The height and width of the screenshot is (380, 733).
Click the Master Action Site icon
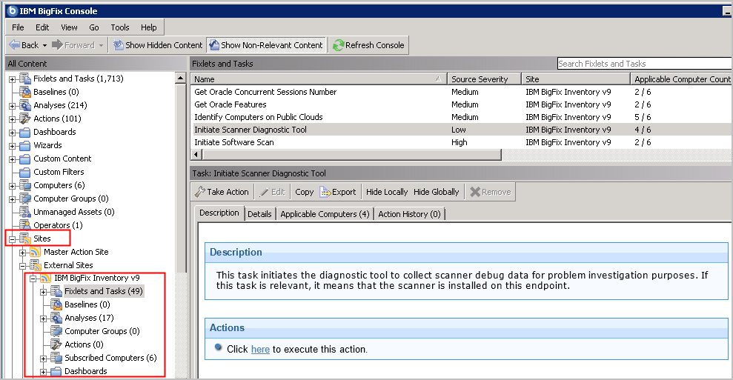click(x=35, y=252)
